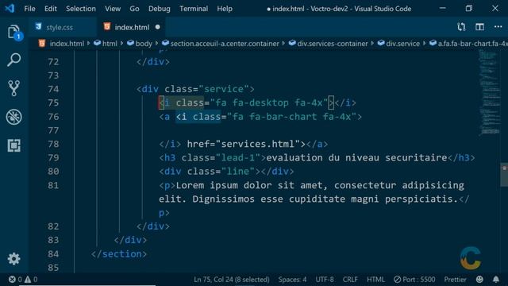Click Prettier in status bar
Viewport: 508px width, 286px height.
pyautogui.click(x=455, y=280)
